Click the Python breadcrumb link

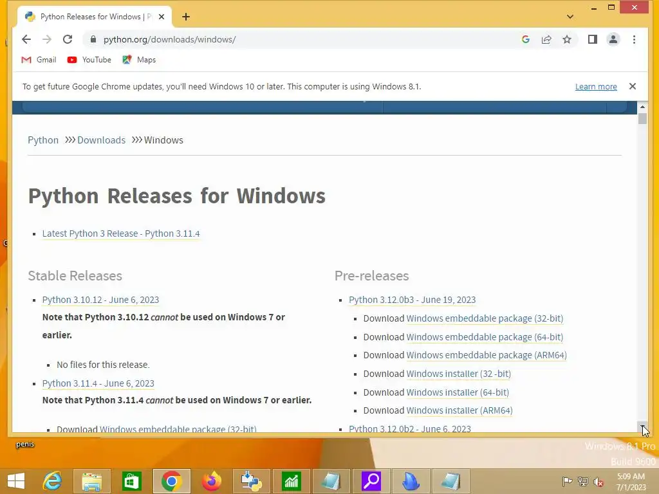pyautogui.click(x=43, y=140)
